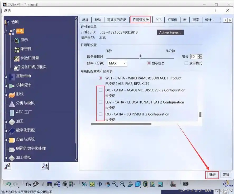Click the license list horizontal scrollbar
Viewport: 234px width, 194px height.
coord(121,124)
